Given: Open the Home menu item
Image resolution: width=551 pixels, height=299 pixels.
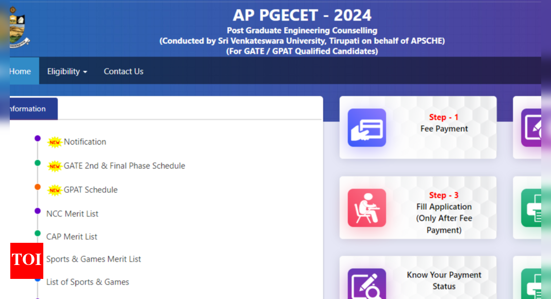Looking at the screenshot, I should (24, 71).
